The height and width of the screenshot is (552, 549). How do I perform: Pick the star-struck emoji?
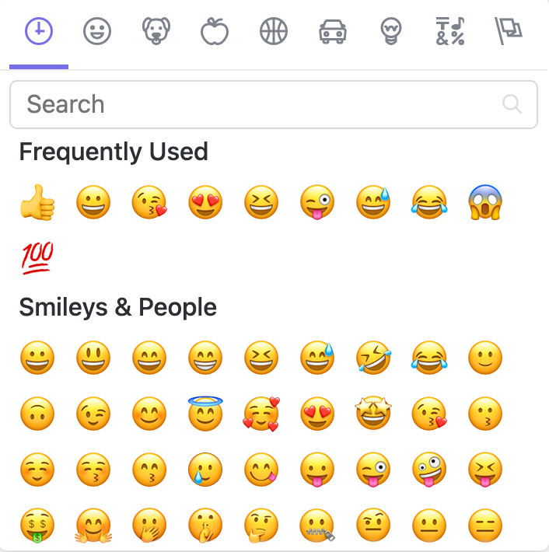click(373, 413)
